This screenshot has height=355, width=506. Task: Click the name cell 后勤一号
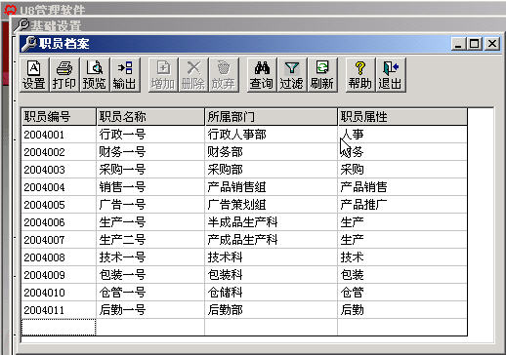(150, 310)
